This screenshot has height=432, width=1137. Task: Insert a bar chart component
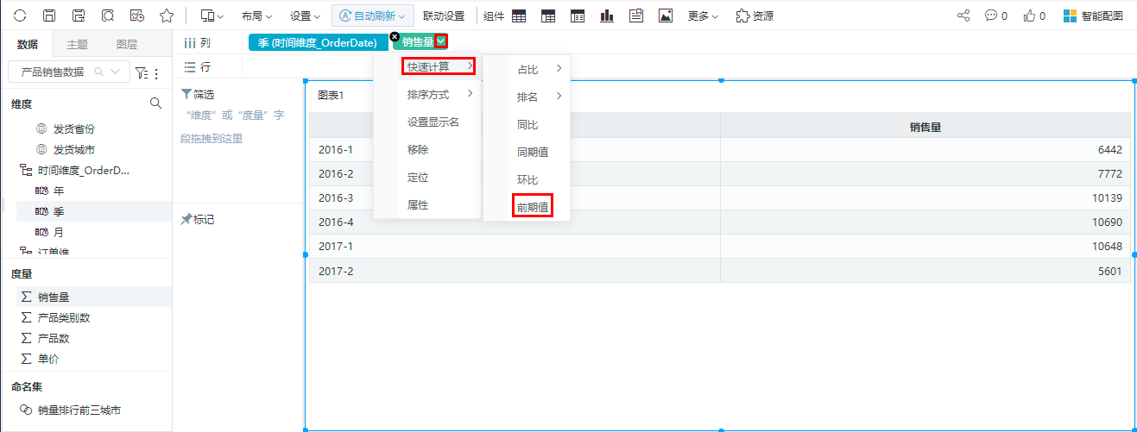tap(607, 16)
